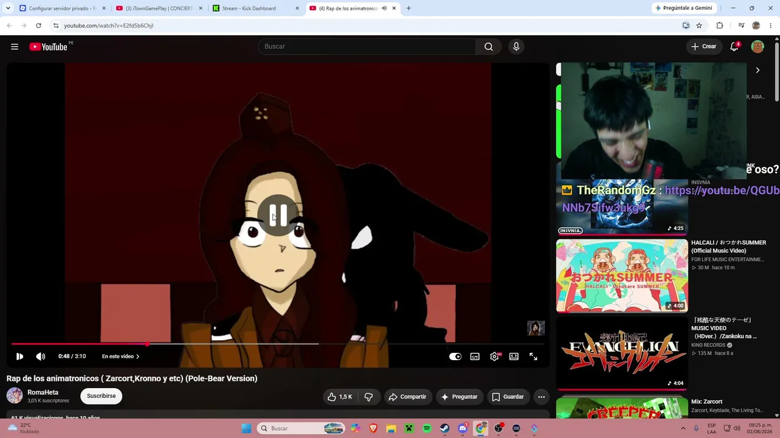
Task: Open the Mix: Zarcort playlist title
Action: click(707, 401)
